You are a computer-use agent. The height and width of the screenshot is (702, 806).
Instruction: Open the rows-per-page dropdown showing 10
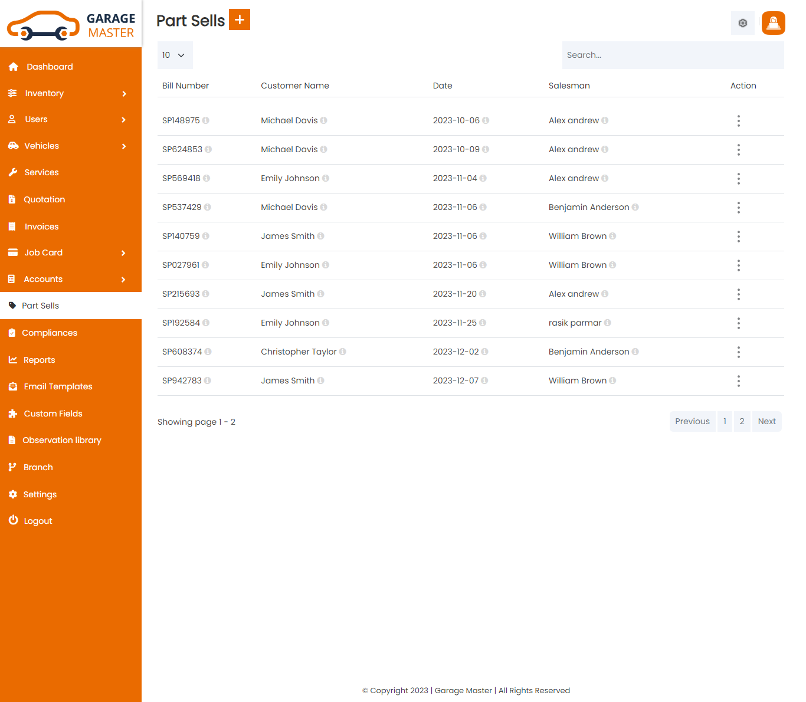[175, 55]
